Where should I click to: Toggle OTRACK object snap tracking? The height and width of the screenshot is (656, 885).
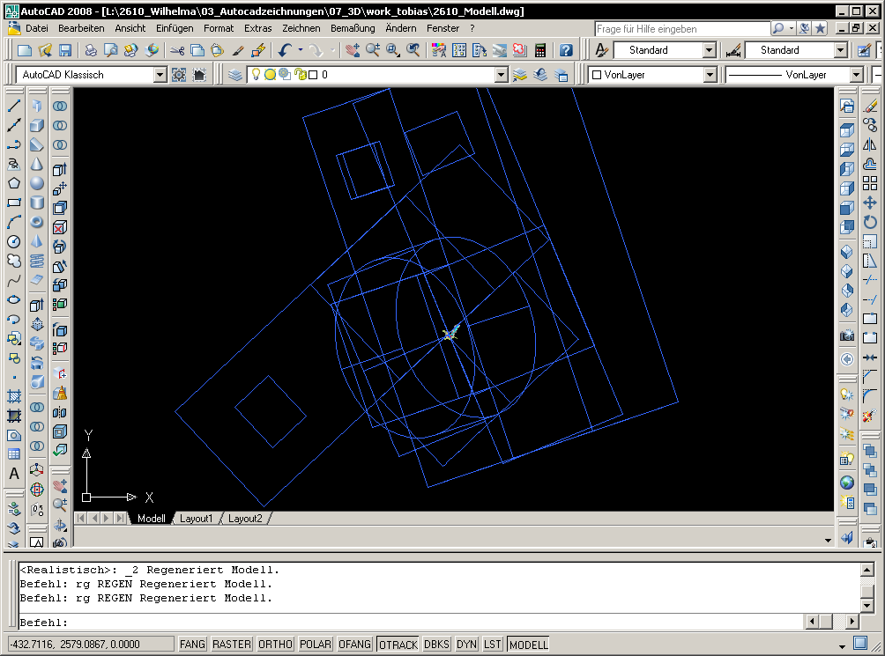398,645
